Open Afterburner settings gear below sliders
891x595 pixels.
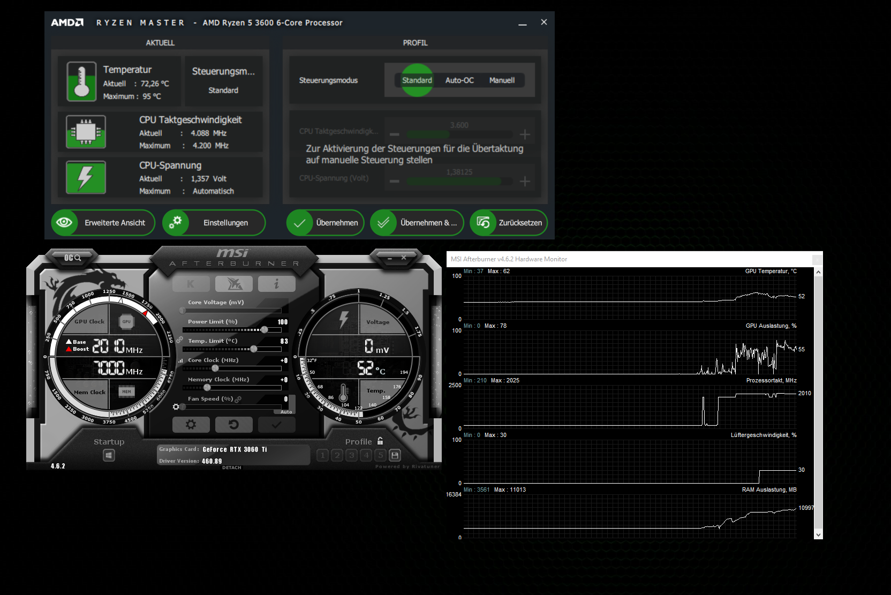[x=191, y=425]
